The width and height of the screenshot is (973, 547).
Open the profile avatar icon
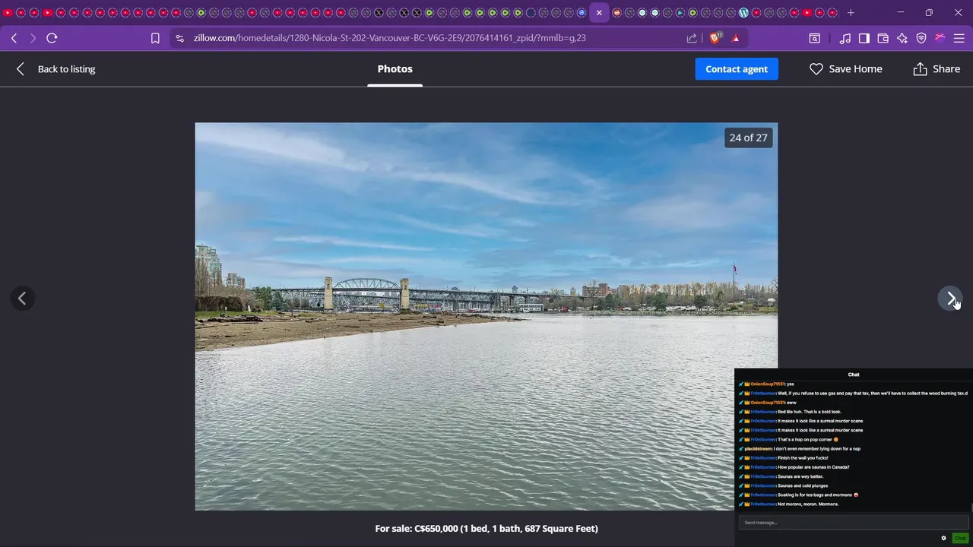coord(940,38)
